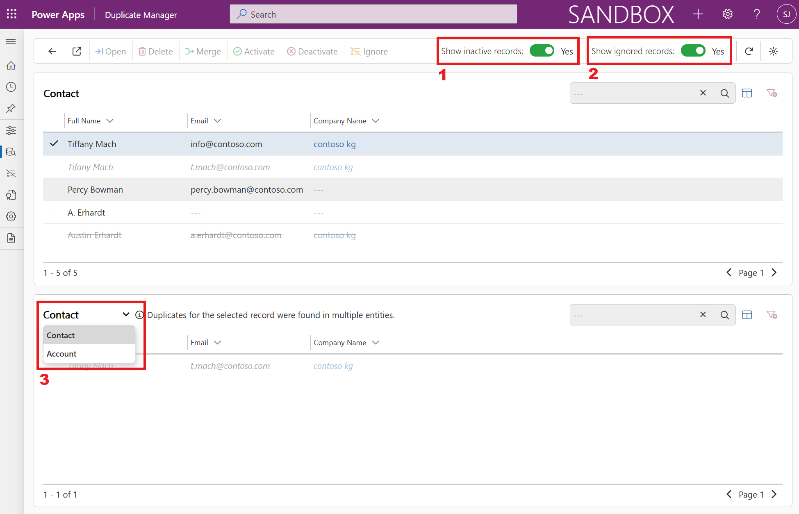Open the SJ account avatar

786,14
